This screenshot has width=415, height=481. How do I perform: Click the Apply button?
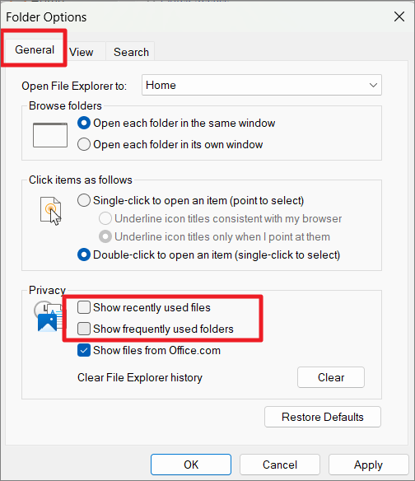[368, 465]
